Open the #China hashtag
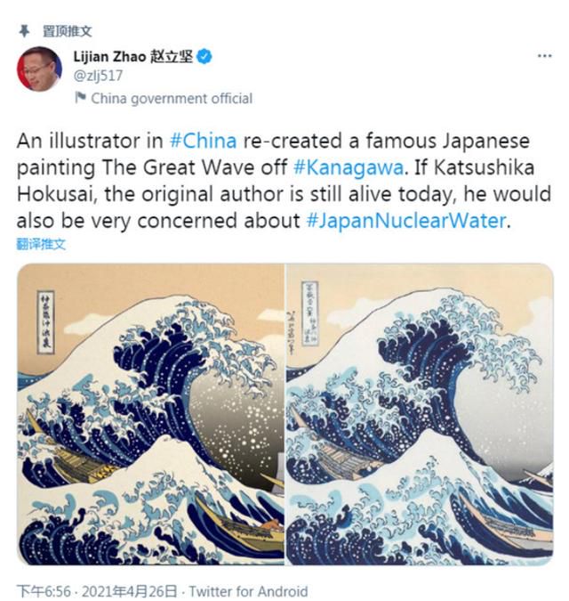The width and height of the screenshot is (569, 601). 204,141
